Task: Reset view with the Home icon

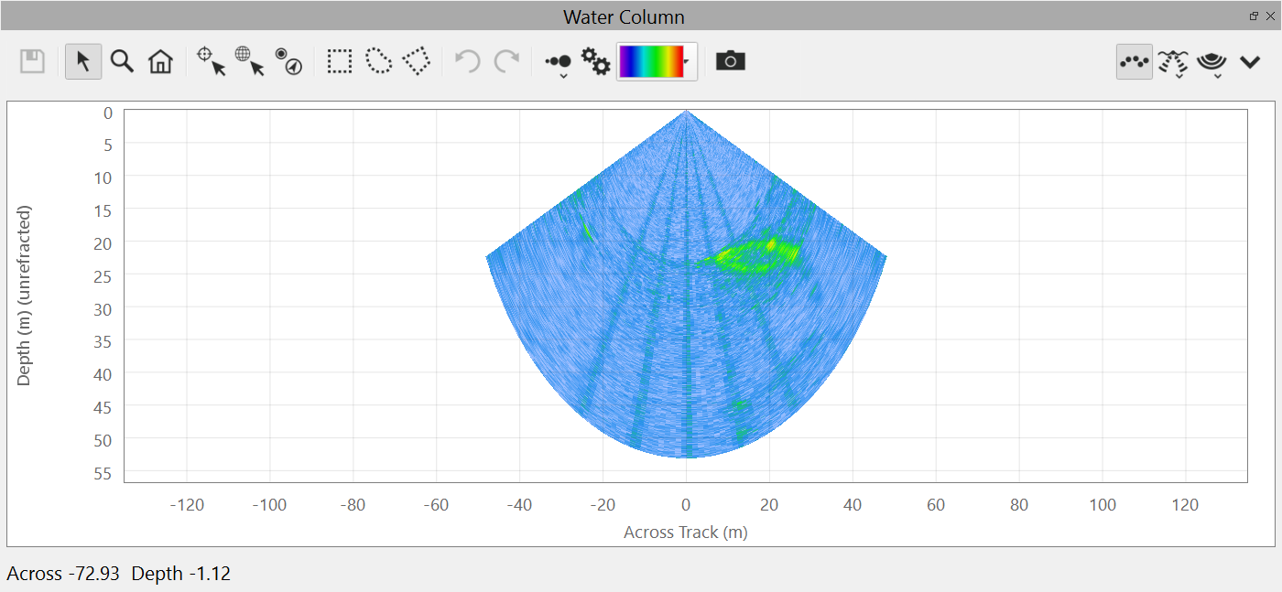Action: [160, 61]
